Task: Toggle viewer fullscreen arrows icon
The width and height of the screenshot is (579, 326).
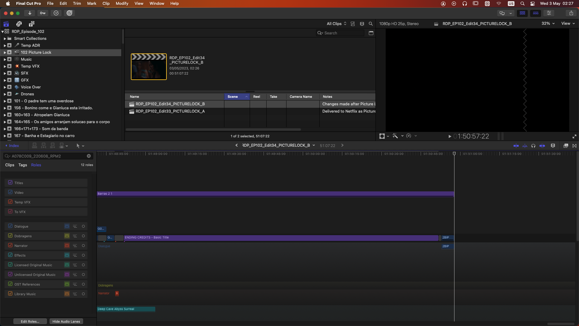Action: (x=574, y=136)
